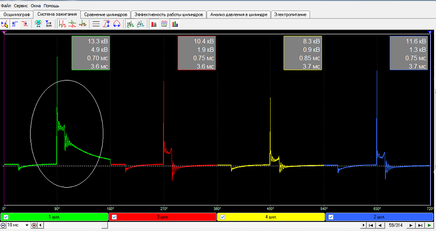The height and width of the screenshot is (231, 436).
Task: Toggle cylinder 1 (1 цил.) checkbox
Action: tap(6, 217)
